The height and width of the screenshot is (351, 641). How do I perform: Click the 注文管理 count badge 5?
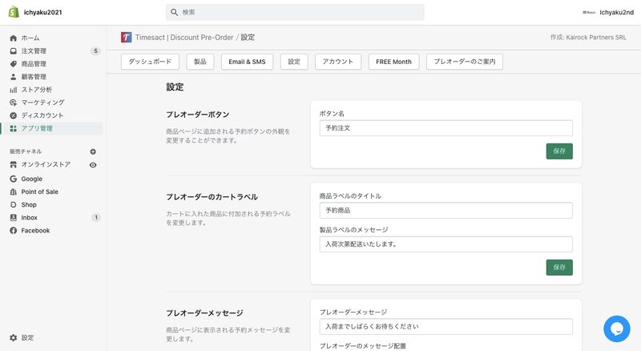pos(95,51)
